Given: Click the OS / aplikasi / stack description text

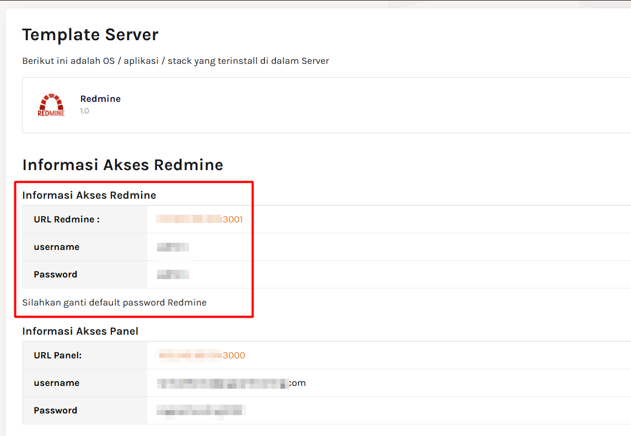Looking at the screenshot, I should (x=175, y=61).
